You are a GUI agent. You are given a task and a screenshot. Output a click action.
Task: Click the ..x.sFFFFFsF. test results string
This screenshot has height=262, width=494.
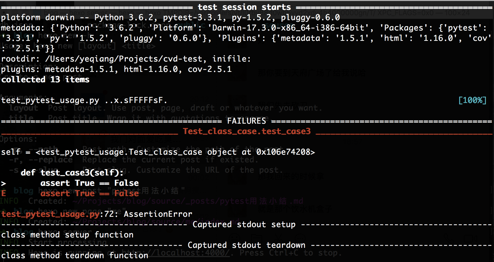tap(136, 100)
